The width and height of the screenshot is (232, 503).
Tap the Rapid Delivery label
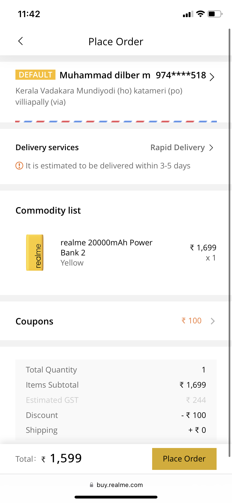177,148
